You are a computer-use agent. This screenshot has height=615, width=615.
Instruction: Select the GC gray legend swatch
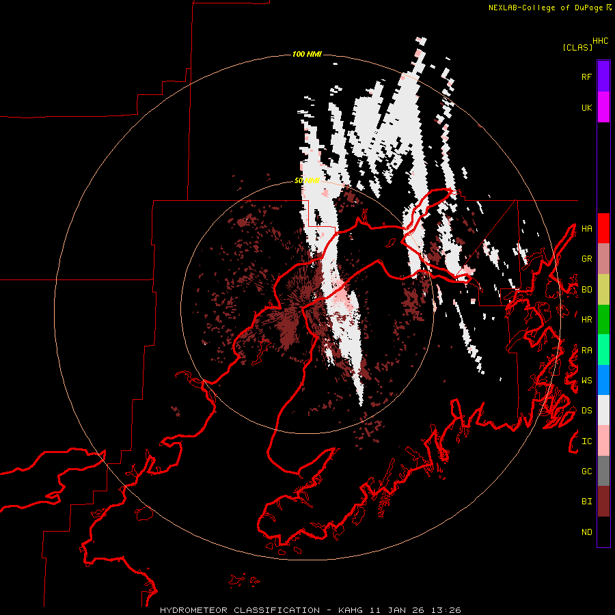(x=603, y=471)
